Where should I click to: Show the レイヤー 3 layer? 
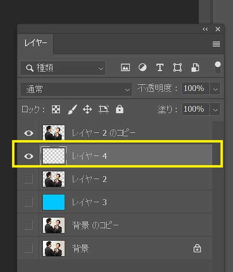pyautogui.click(x=28, y=202)
